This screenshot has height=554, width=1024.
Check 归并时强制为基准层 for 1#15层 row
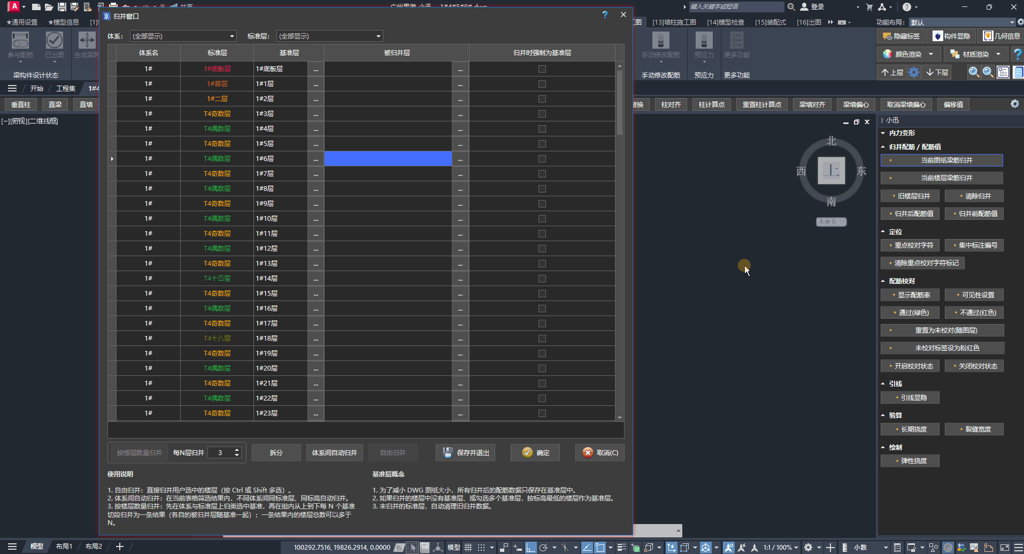[542, 294]
